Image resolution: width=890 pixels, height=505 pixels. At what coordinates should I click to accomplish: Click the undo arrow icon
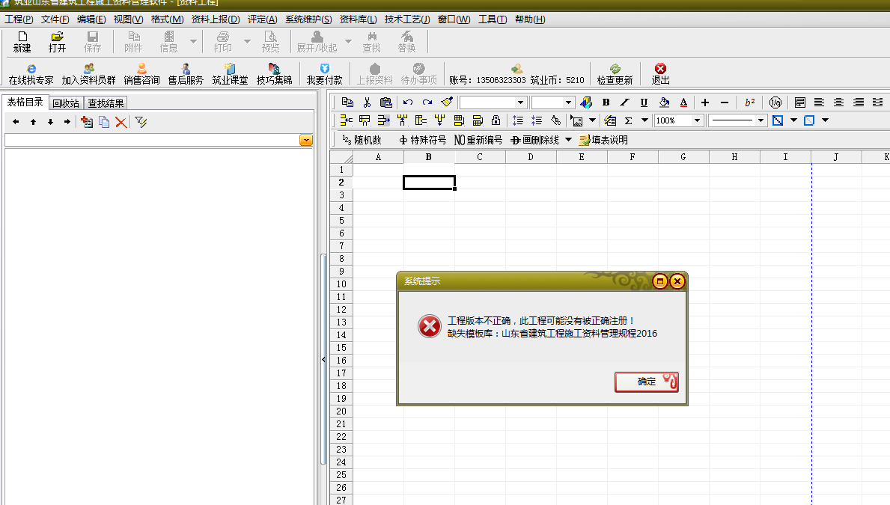tap(407, 102)
